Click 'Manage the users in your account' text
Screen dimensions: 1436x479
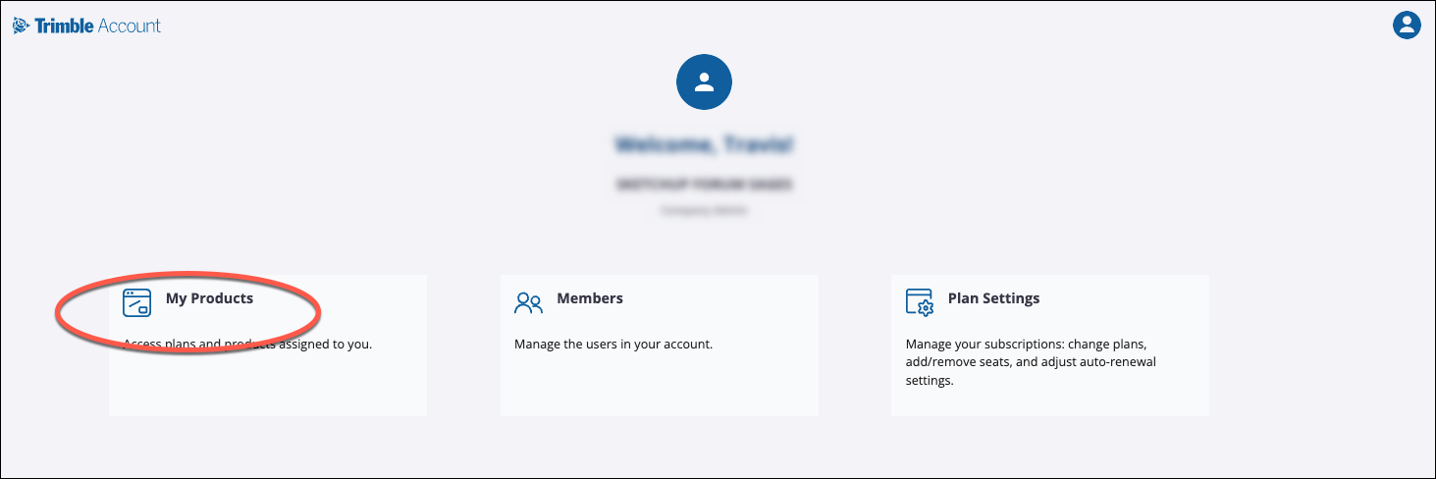[x=613, y=345]
